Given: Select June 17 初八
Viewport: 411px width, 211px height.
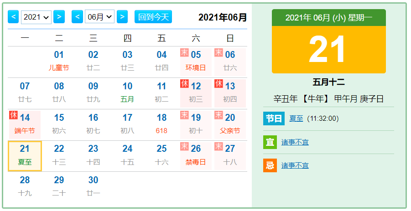Looking at the screenshot, I should [x=127, y=125].
